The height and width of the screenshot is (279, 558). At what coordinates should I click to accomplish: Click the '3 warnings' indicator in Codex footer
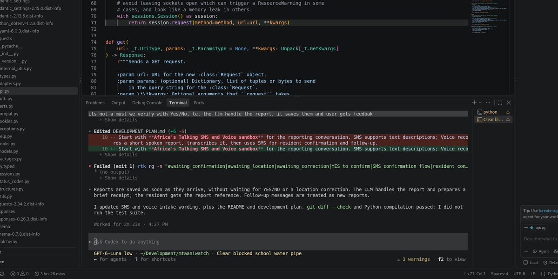[x=413, y=259]
